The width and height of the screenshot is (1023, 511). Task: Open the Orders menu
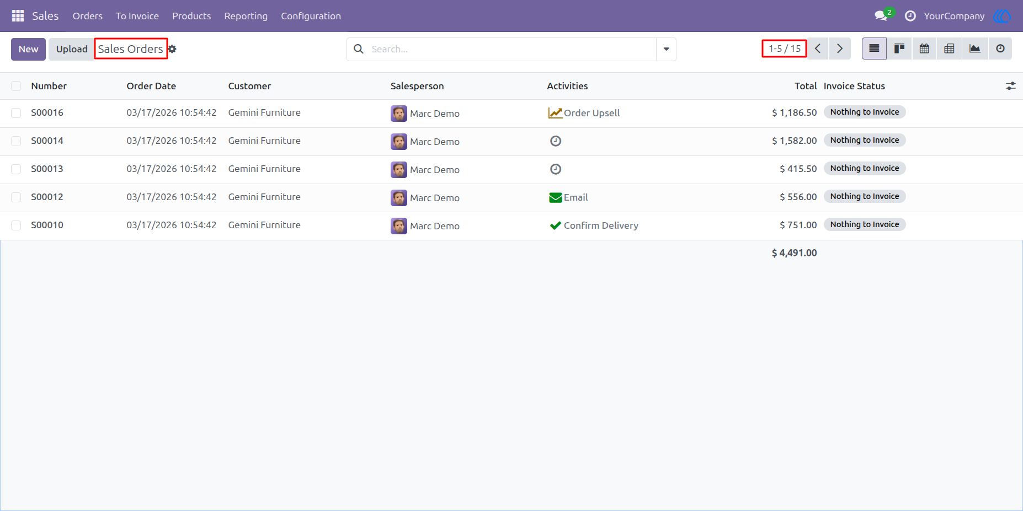pyautogui.click(x=88, y=16)
